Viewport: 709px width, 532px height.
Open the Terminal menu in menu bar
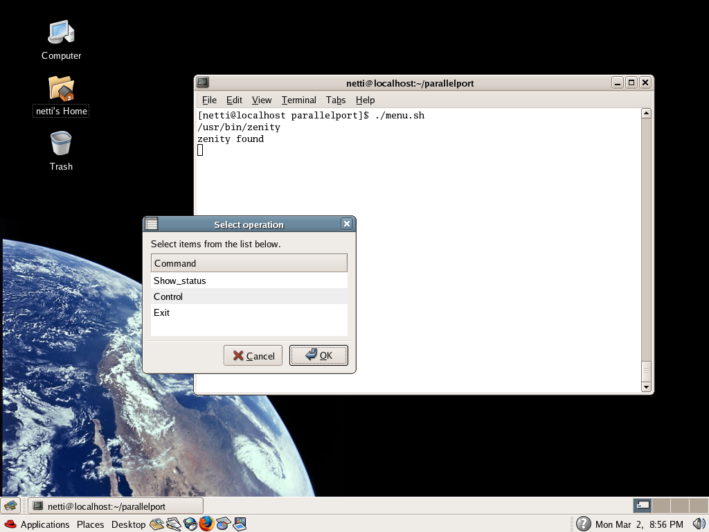click(298, 100)
